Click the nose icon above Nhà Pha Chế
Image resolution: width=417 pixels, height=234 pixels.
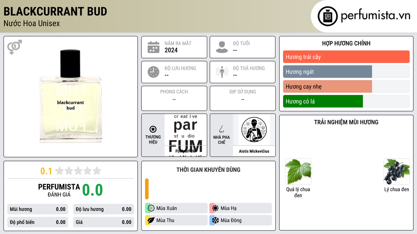[221, 129]
